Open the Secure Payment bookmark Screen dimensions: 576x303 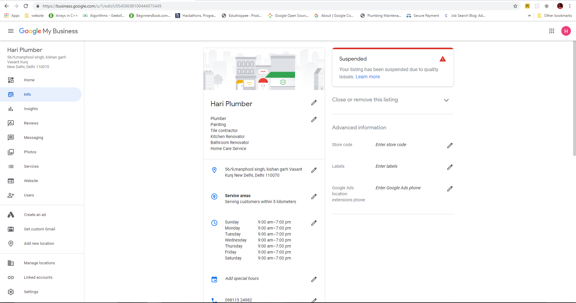(x=423, y=16)
